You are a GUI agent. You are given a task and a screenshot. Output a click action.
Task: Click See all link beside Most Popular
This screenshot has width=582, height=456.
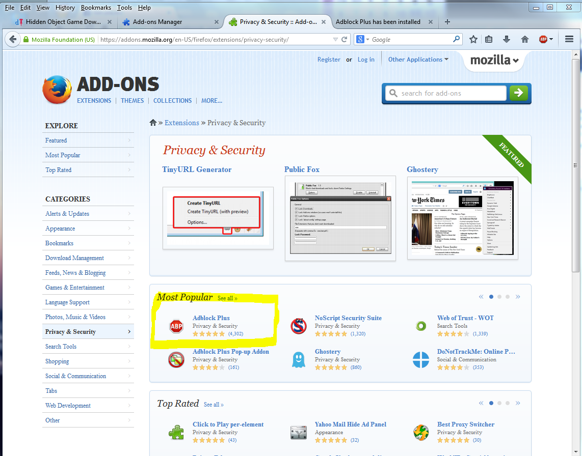coord(227,298)
